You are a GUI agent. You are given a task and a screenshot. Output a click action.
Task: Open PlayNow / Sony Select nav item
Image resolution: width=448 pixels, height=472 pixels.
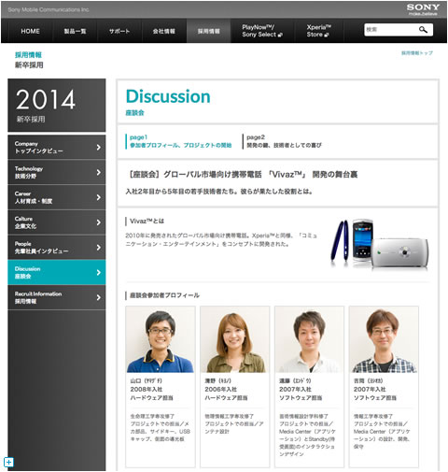[262, 31]
